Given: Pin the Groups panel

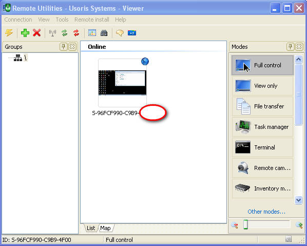Looking at the screenshot, I should (63, 47).
